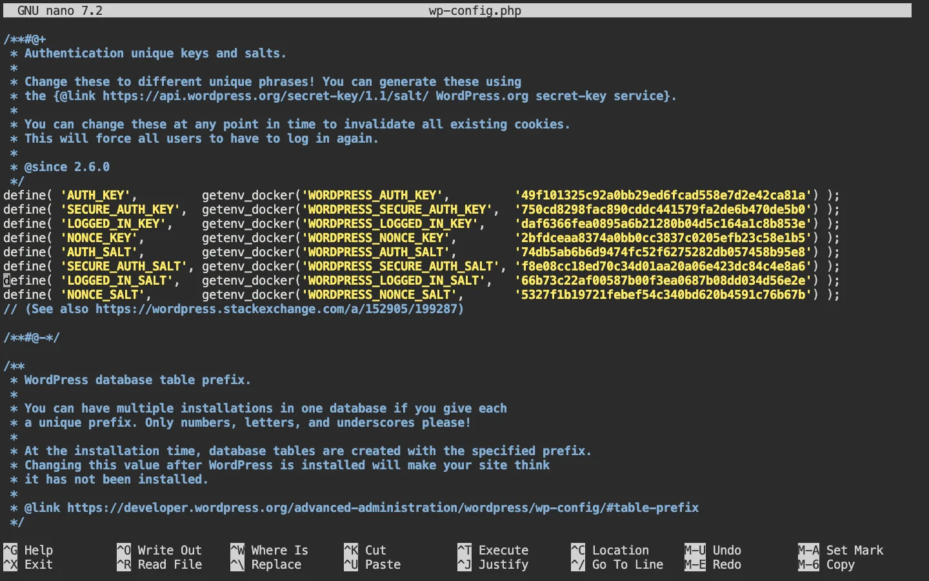Click the wordpress.stackexchange.com URL in comment
The width and height of the screenshot is (929, 581).
pyautogui.click(x=276, y=309)
